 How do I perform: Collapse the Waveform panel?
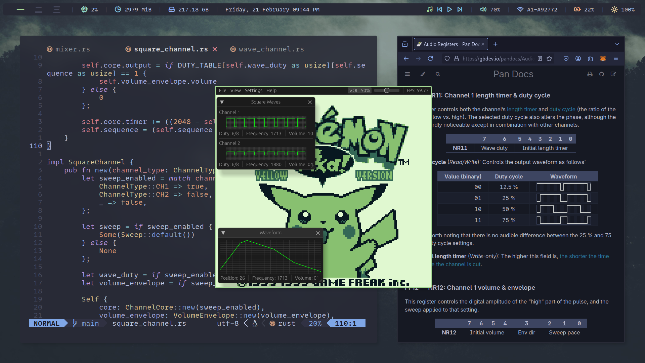(223, 233)
